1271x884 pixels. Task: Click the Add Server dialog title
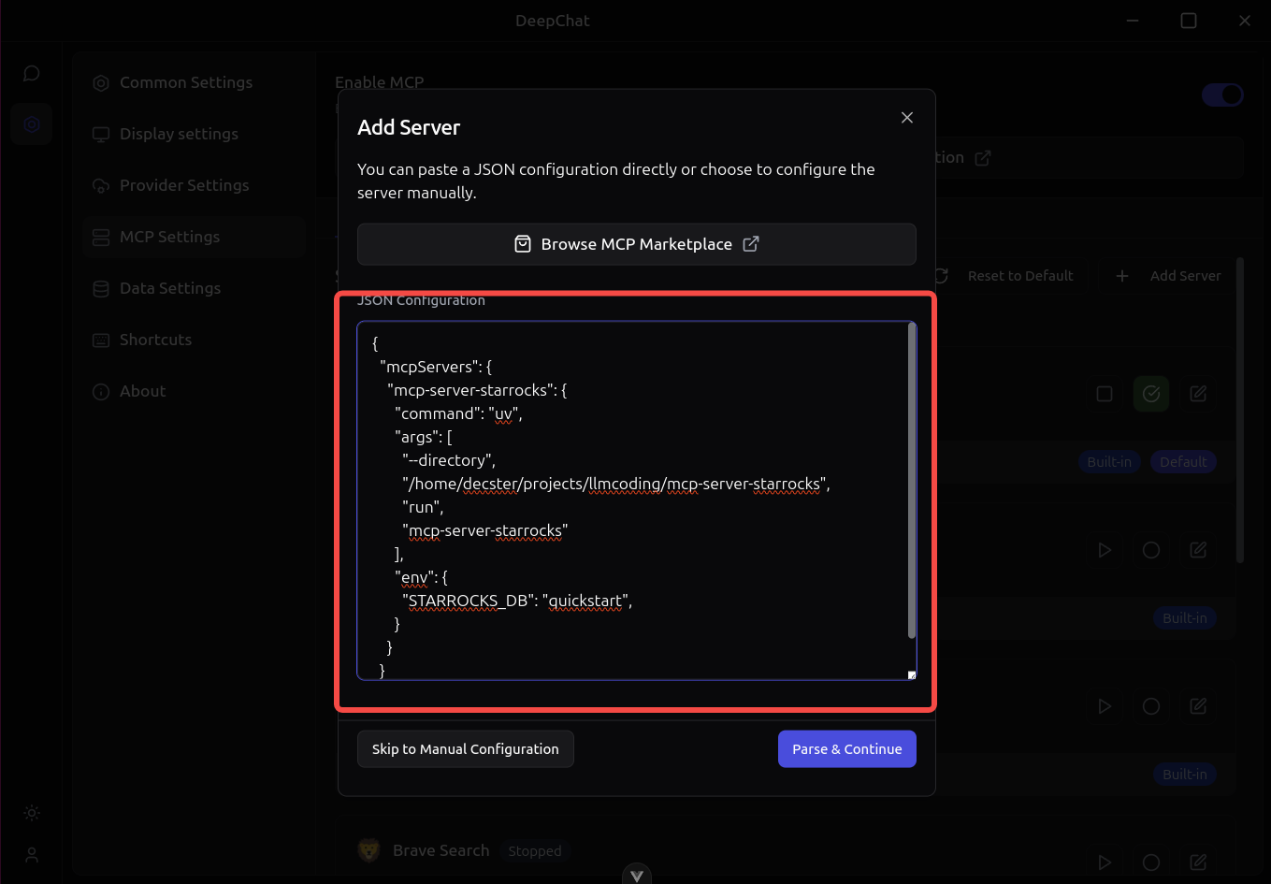[x=409, y=127]
